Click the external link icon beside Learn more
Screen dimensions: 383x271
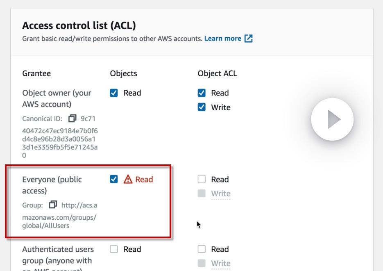[248, 39]
